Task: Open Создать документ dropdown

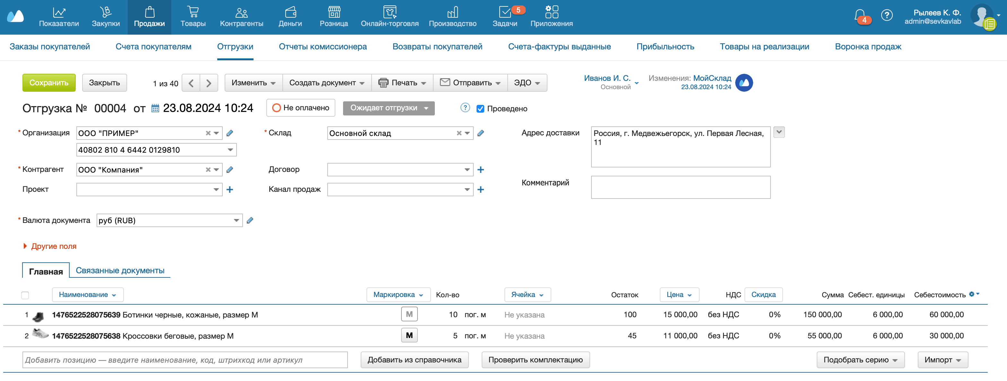Action: pos(326,83)
